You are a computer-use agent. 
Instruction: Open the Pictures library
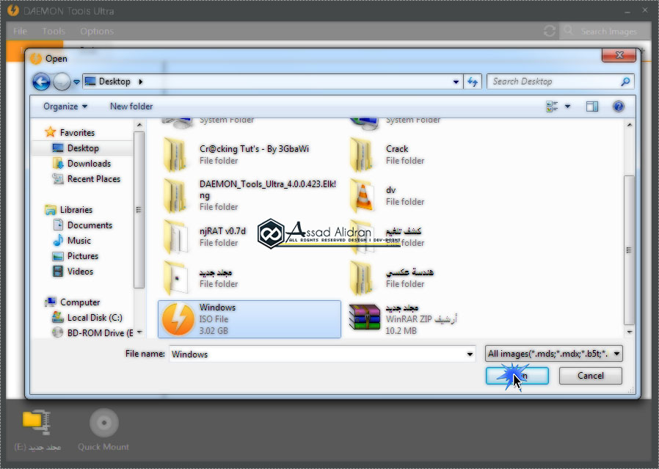point(82,256)
